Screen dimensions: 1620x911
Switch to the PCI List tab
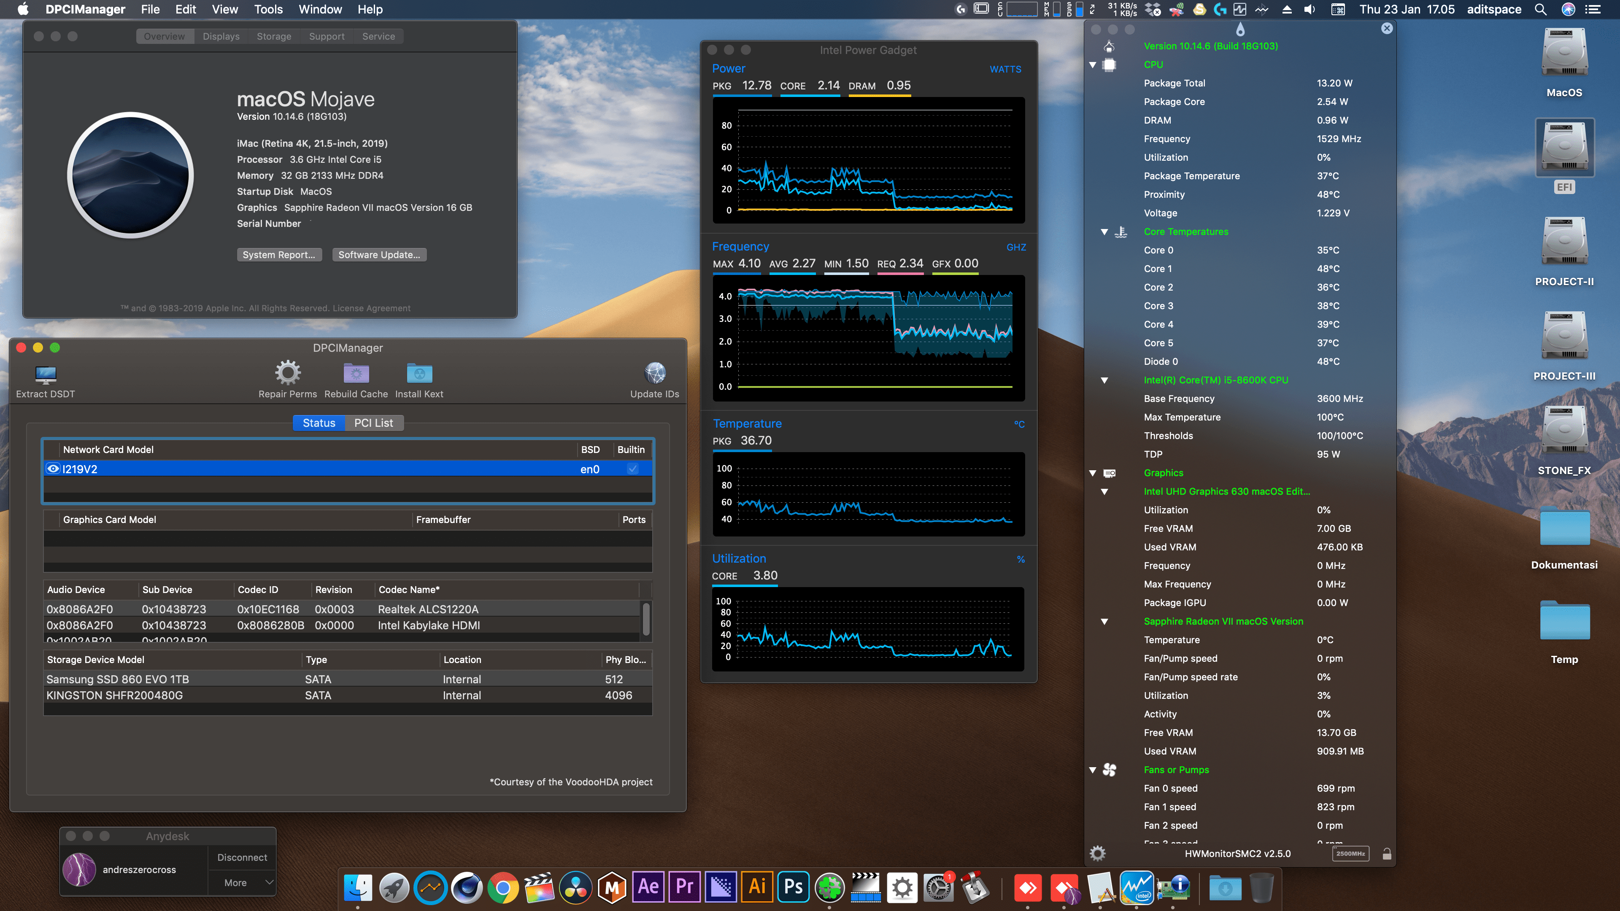[373, 423]
